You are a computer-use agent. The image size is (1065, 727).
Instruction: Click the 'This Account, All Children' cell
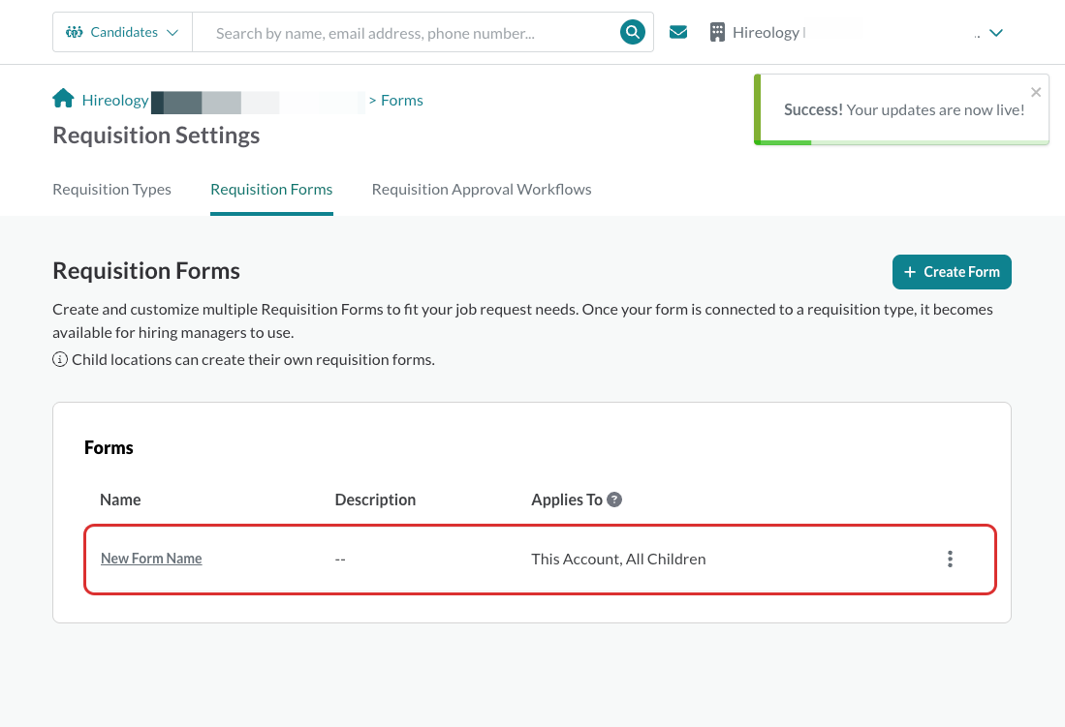click(x=619, y=559)
